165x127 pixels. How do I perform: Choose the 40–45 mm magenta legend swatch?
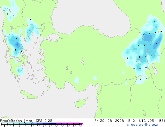[x=71, y=124]
